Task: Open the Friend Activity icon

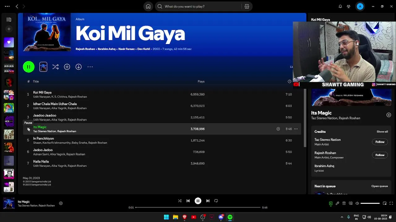Action: pyautogui.click(x=349, y=6)
